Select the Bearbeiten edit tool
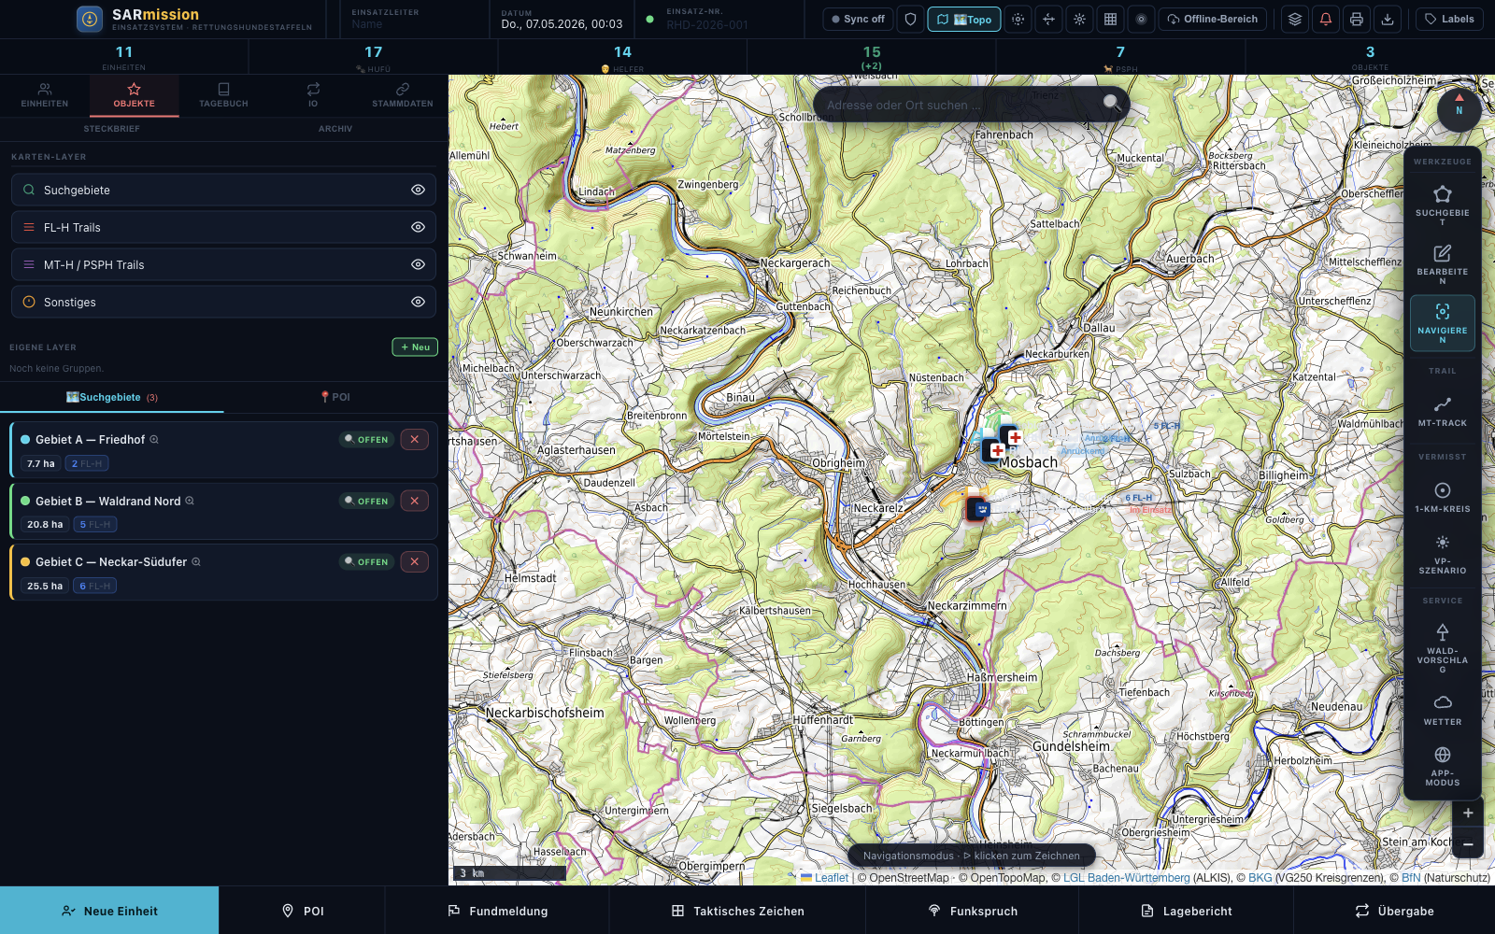The width and height of the screenshot is (1495, 934). tap(1443, 264)
